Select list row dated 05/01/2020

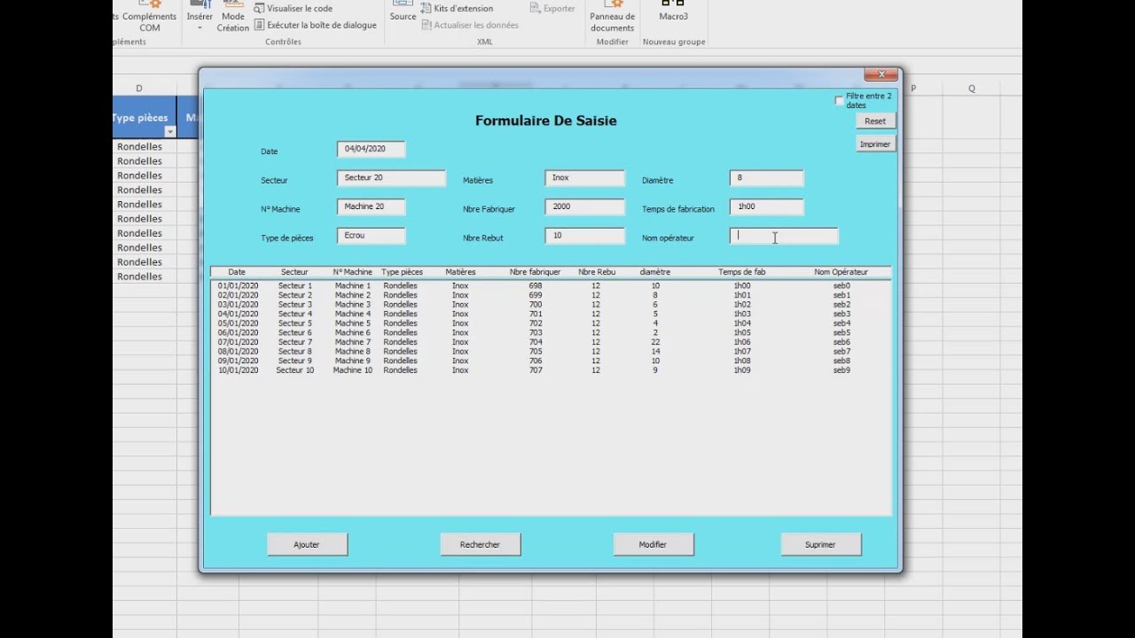pos(550,323)
